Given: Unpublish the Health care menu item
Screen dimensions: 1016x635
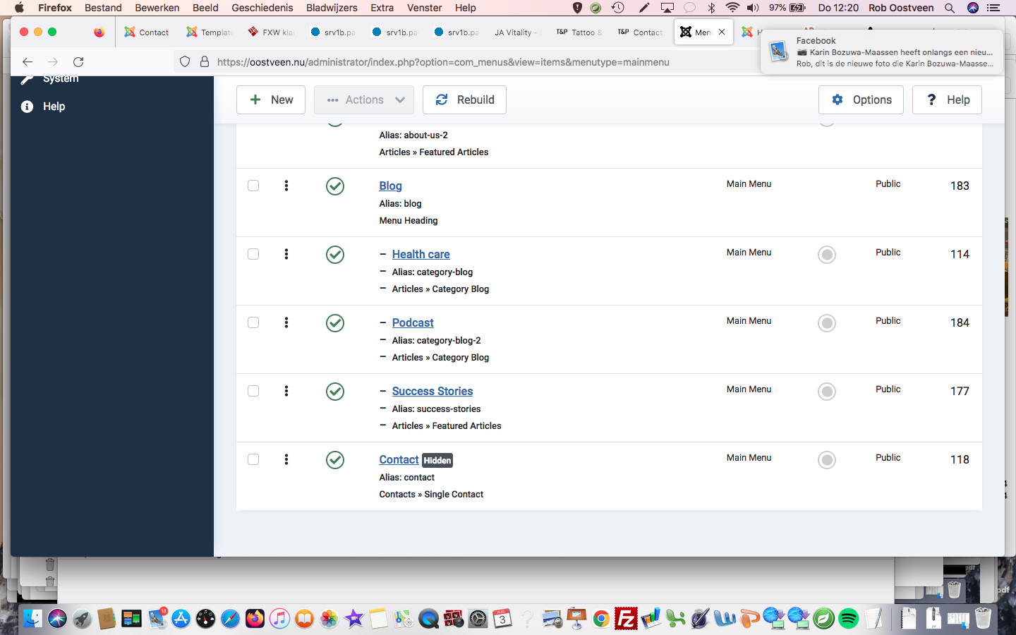Looking at the screenshot, I should coord(335,255).
